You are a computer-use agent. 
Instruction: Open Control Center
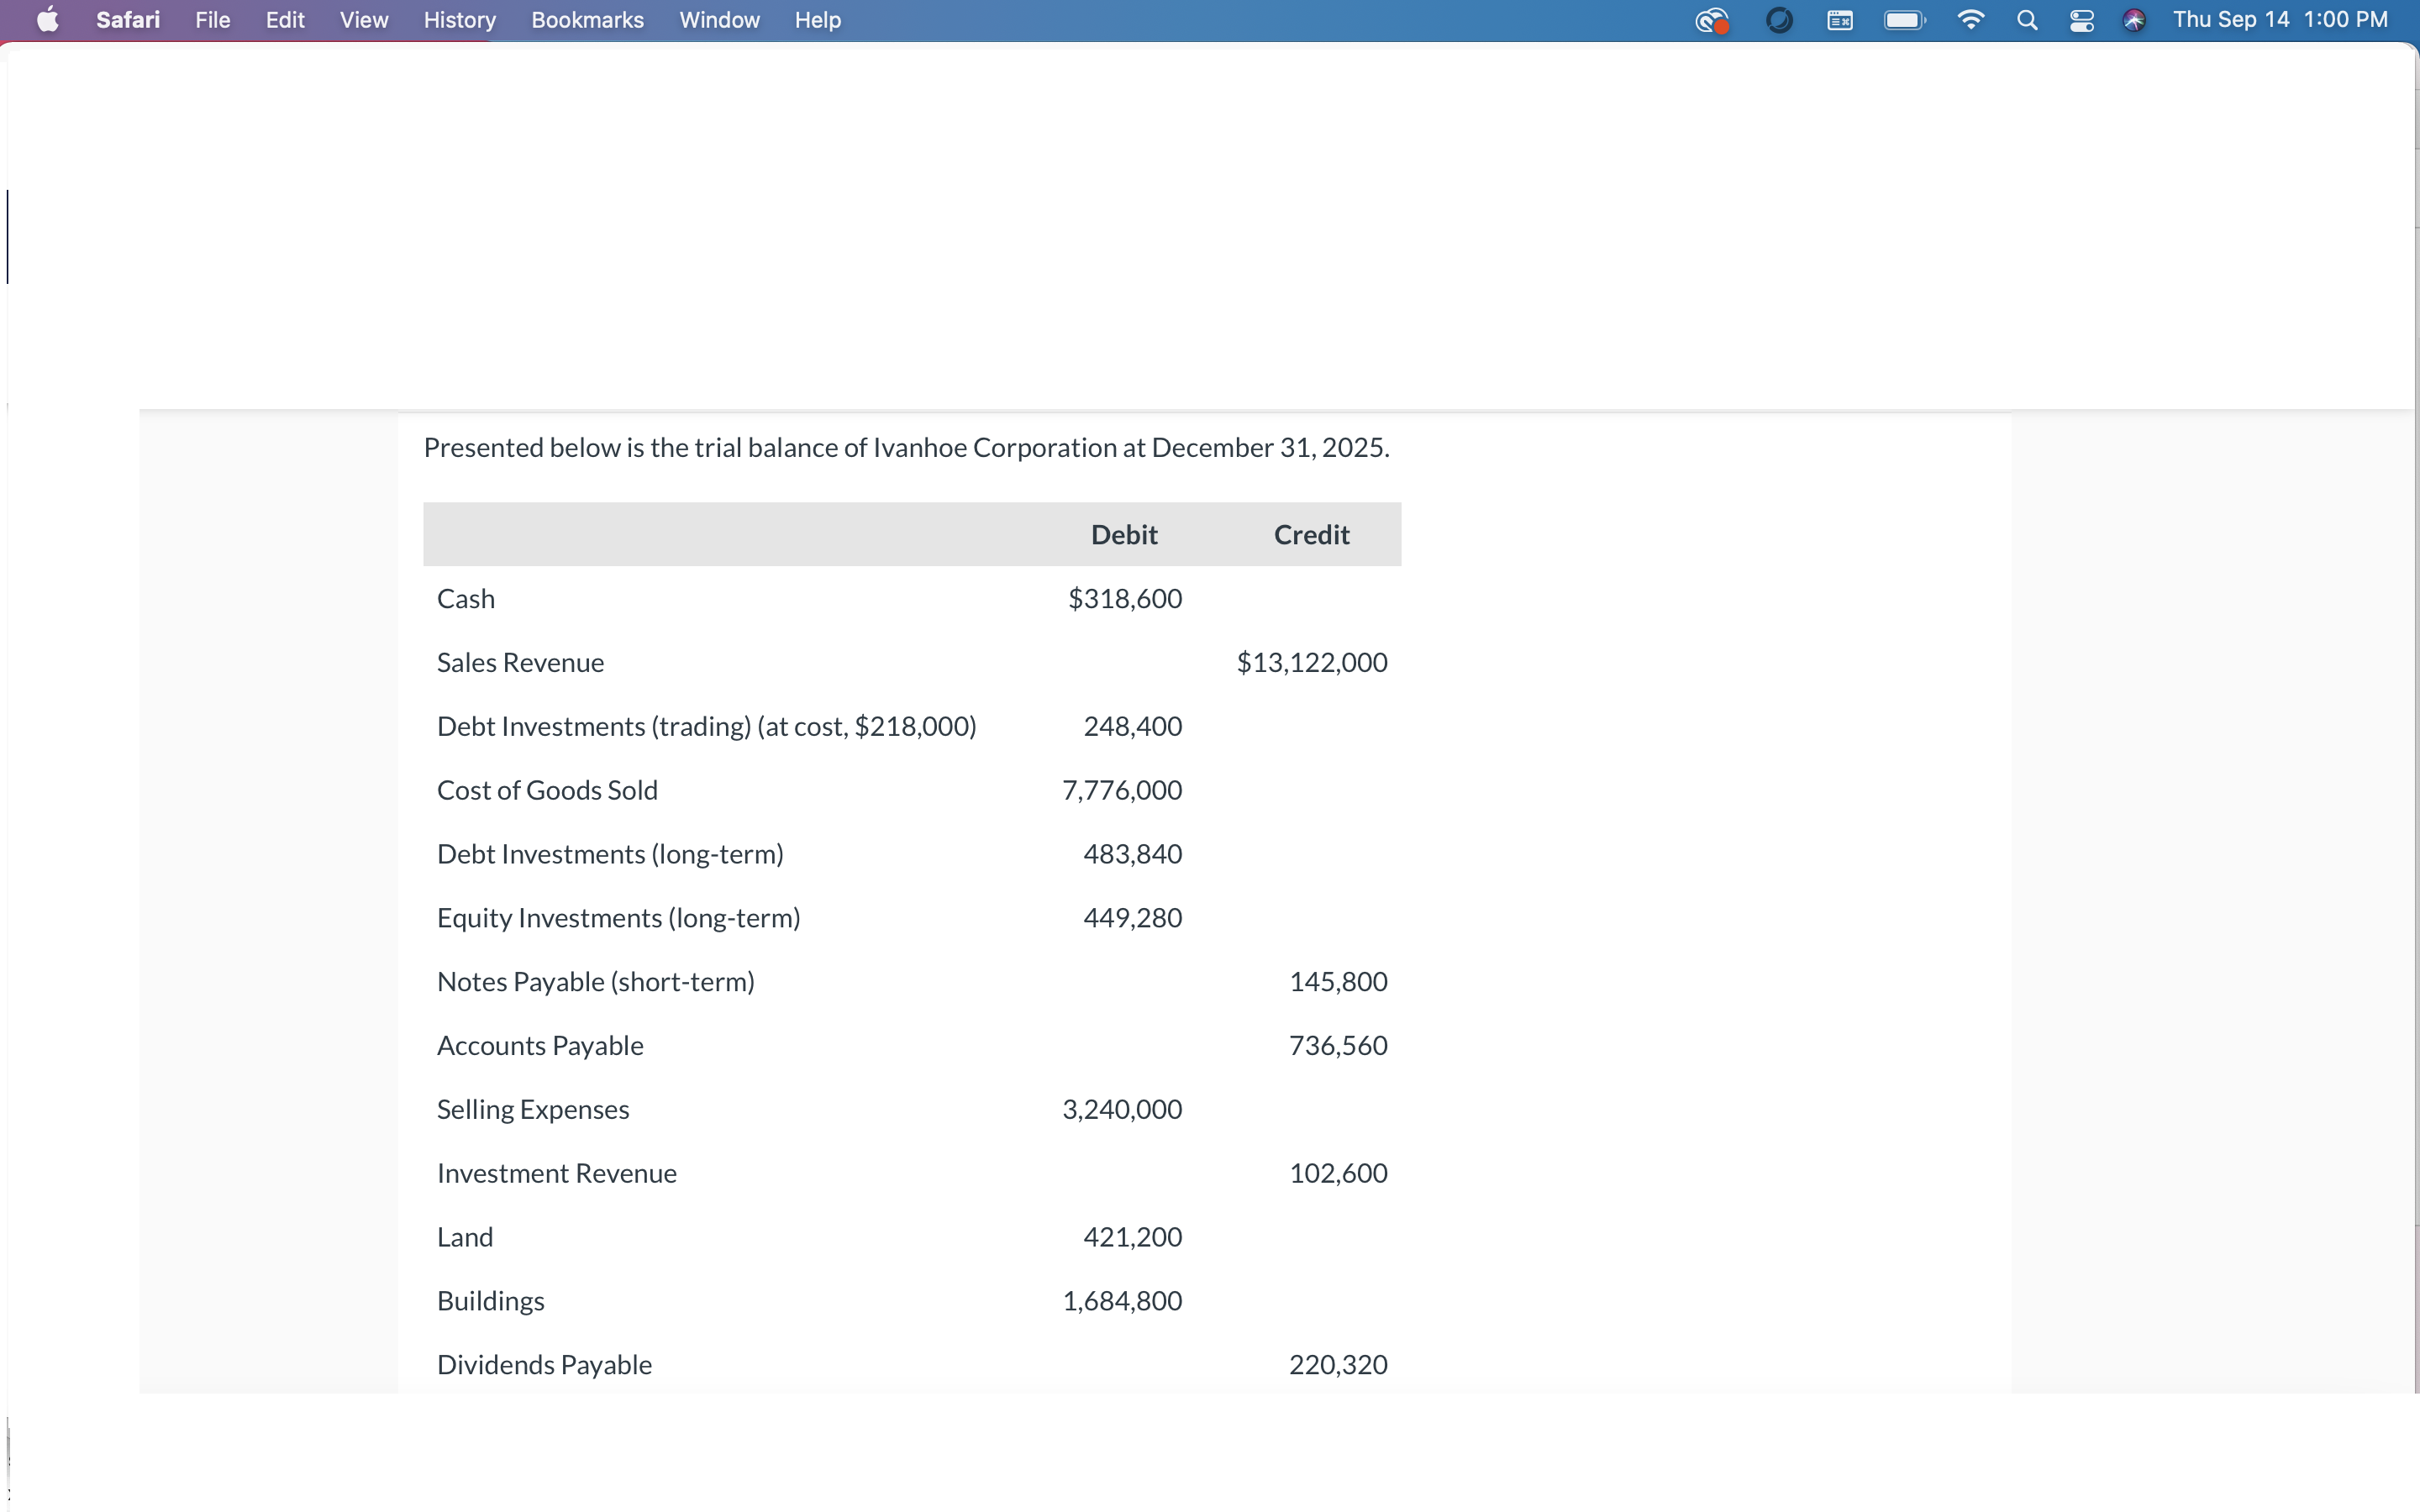tap(2081, 20)
